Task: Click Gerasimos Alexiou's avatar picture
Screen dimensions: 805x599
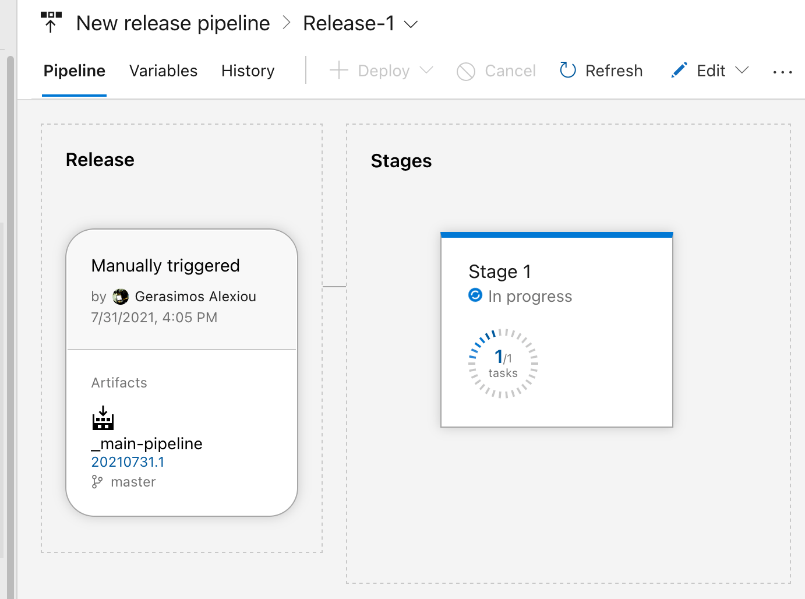Action: click(x=121, y=297)
